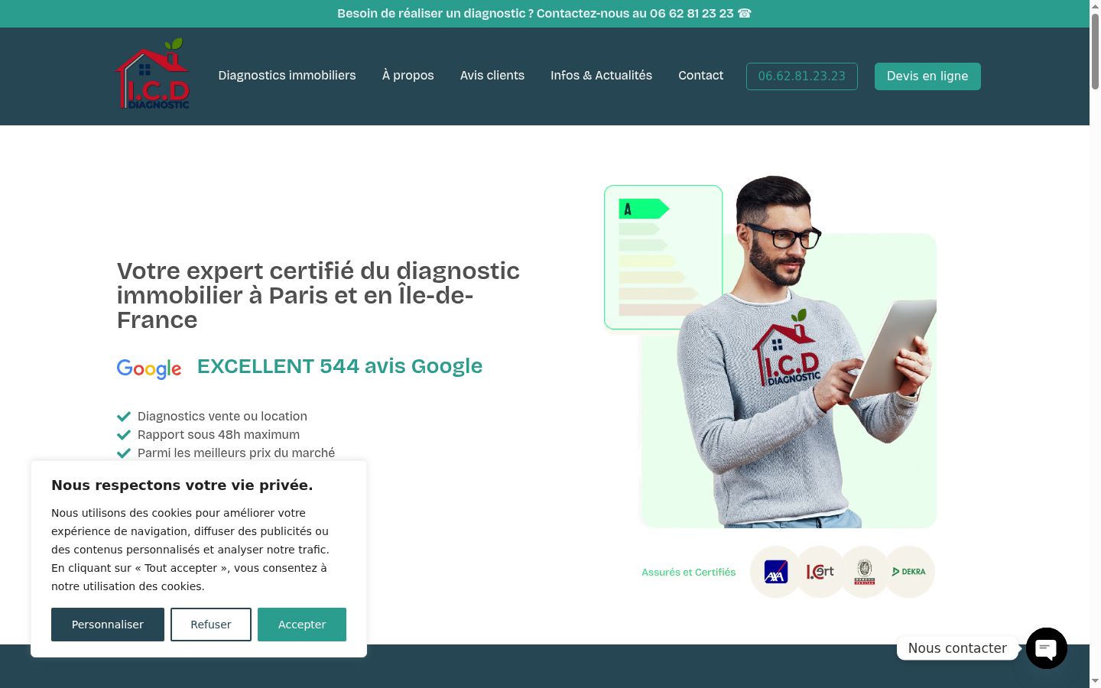This screenshot has height=688, width=1101.
Task: Click the I.Cert certification badge
Action: 820,572
